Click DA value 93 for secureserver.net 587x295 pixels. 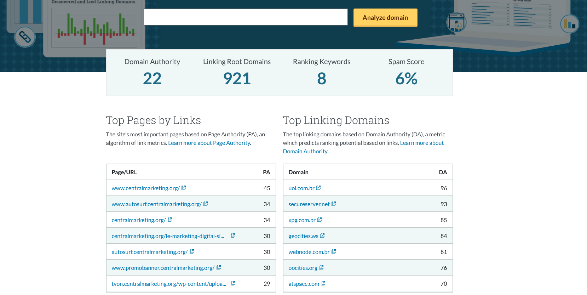tap(444, 204)
